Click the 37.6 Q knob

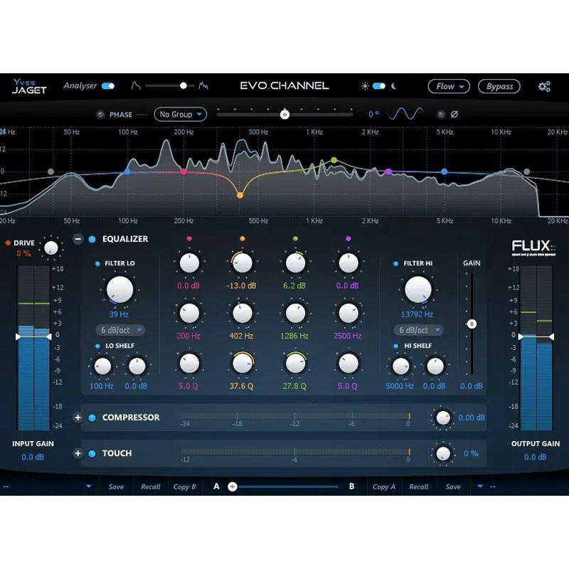(x=242, y=363)
